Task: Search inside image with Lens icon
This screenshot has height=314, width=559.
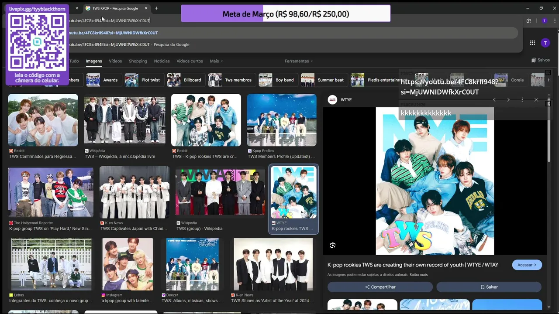Action: tap(333, 245)
